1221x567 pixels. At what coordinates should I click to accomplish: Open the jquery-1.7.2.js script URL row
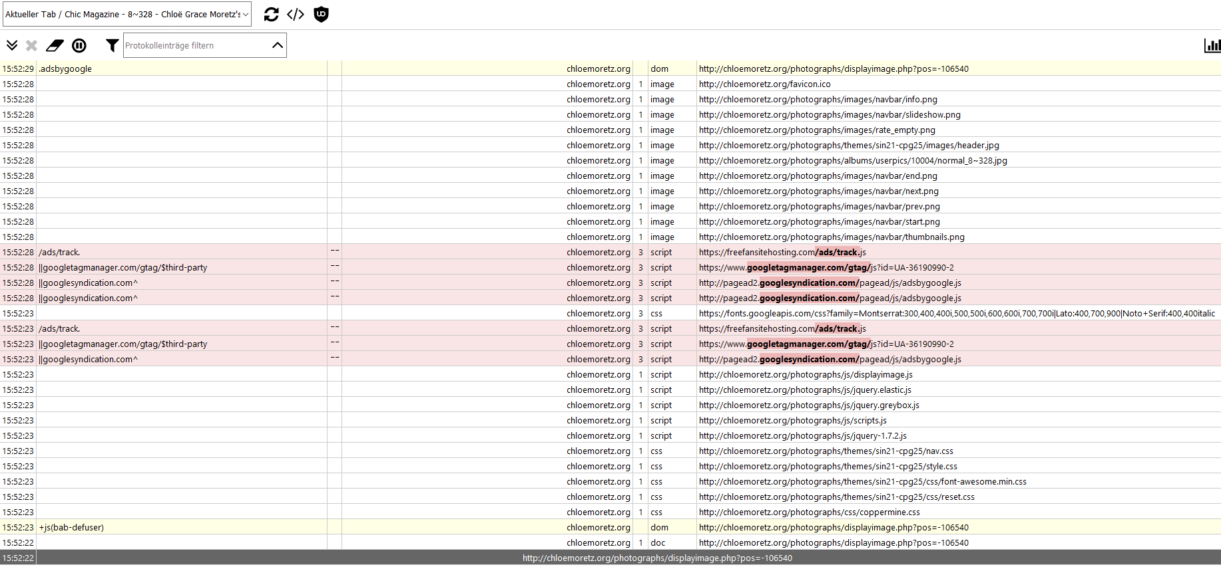[x=802, y=436]
